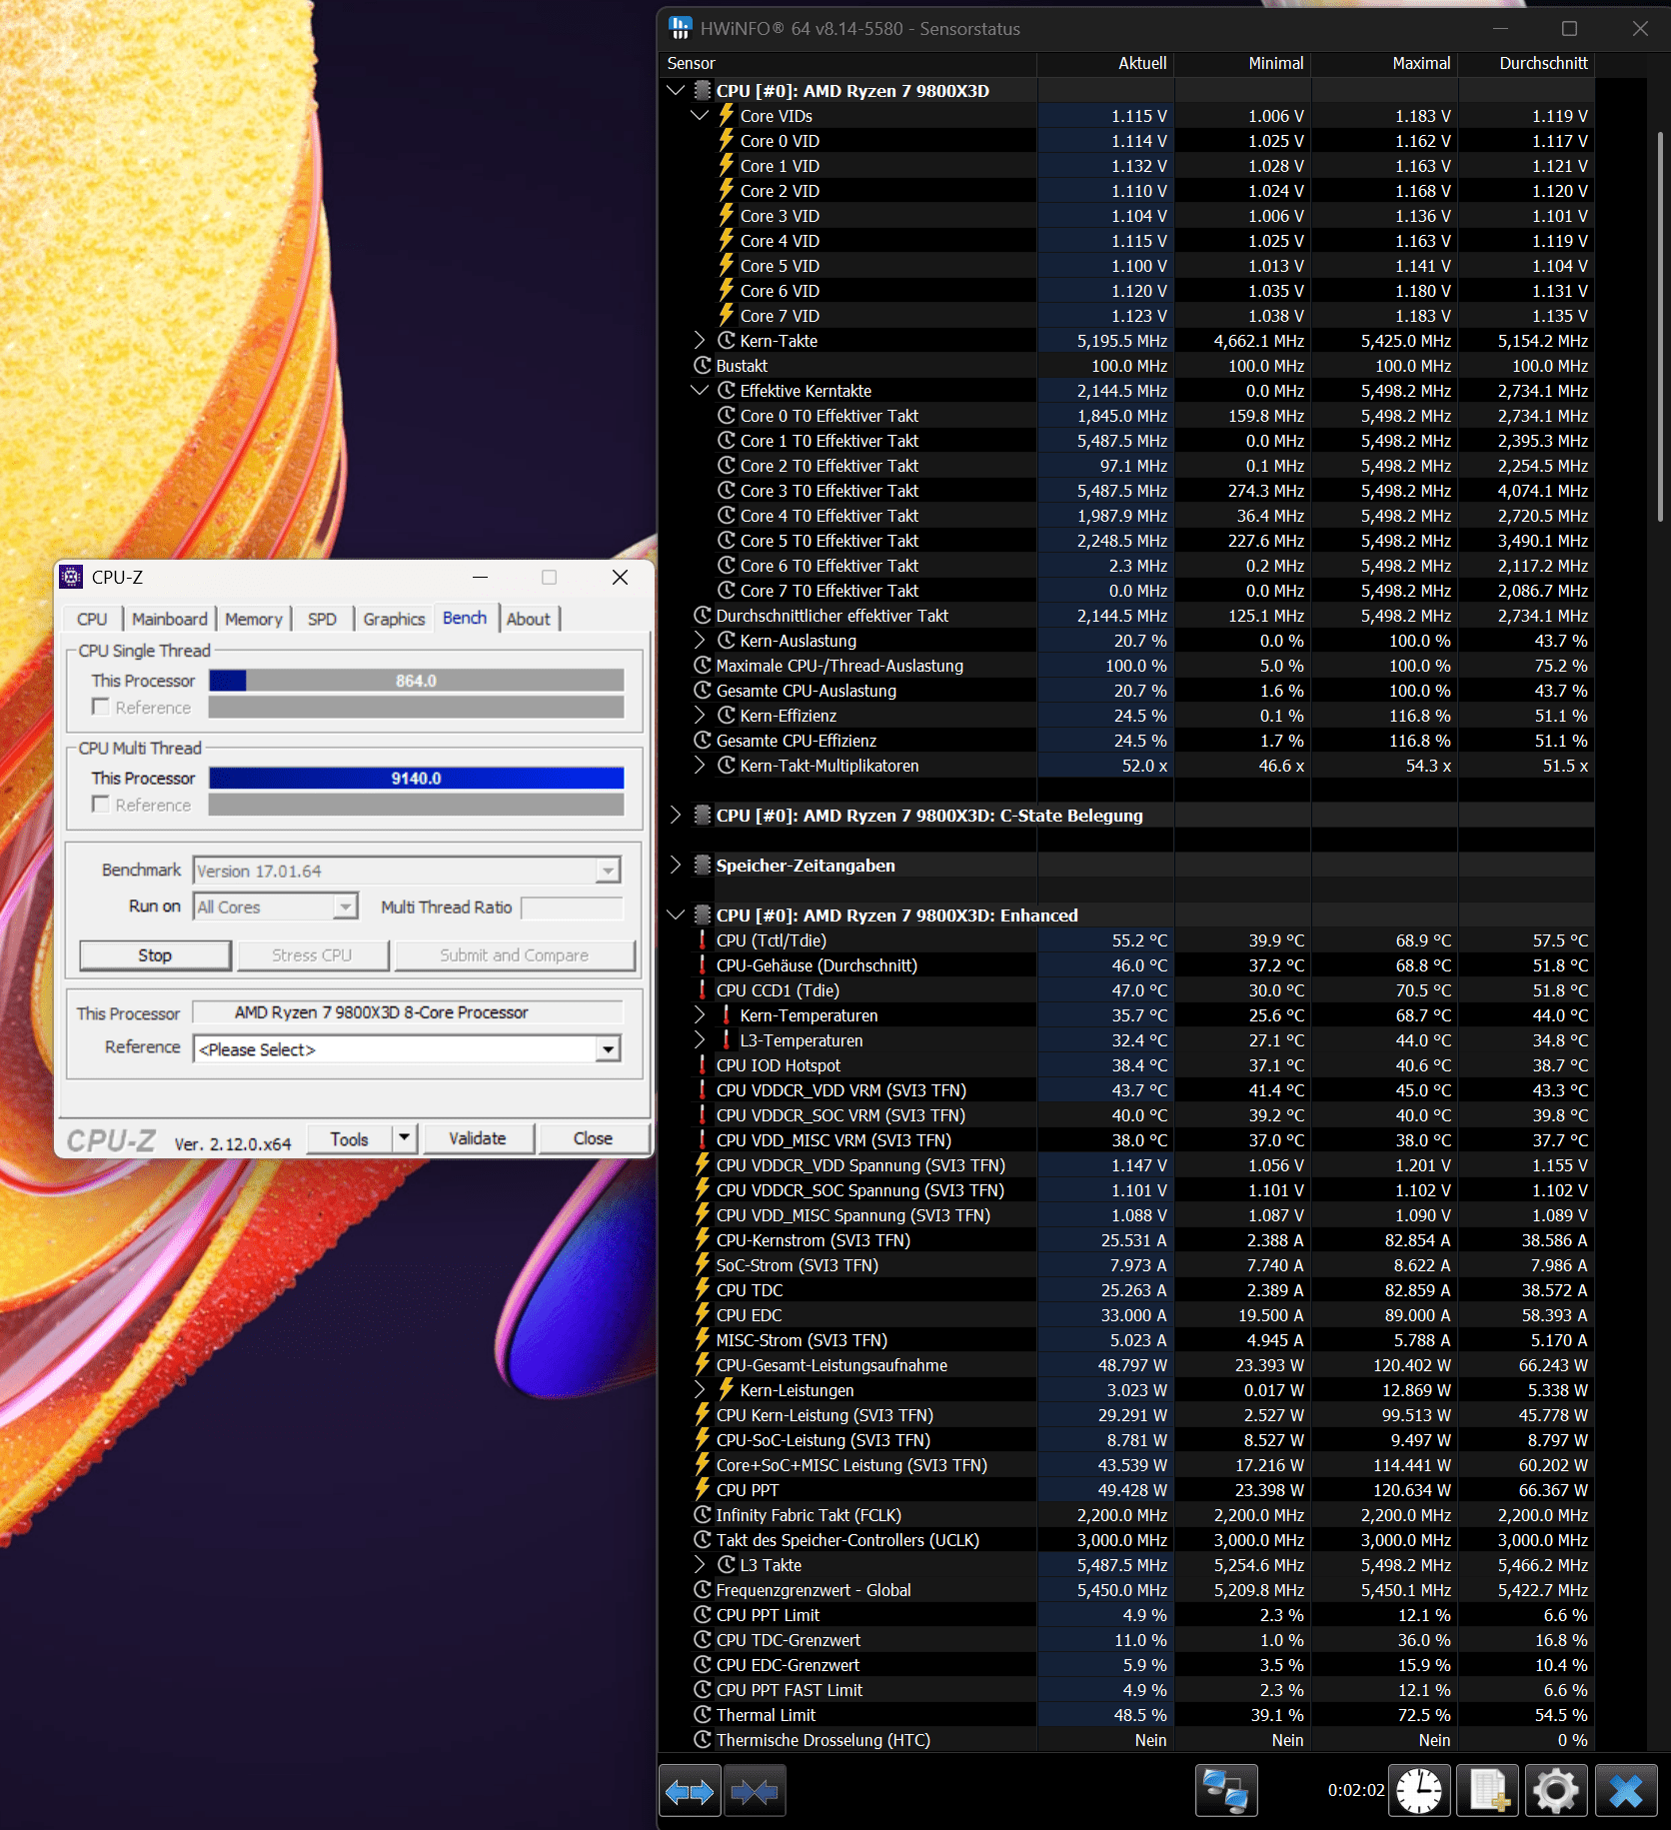Viewport: 1671px width, 1830px height.
Task: Expand the Kern-Takte group
Action: [x=700, y=341]
